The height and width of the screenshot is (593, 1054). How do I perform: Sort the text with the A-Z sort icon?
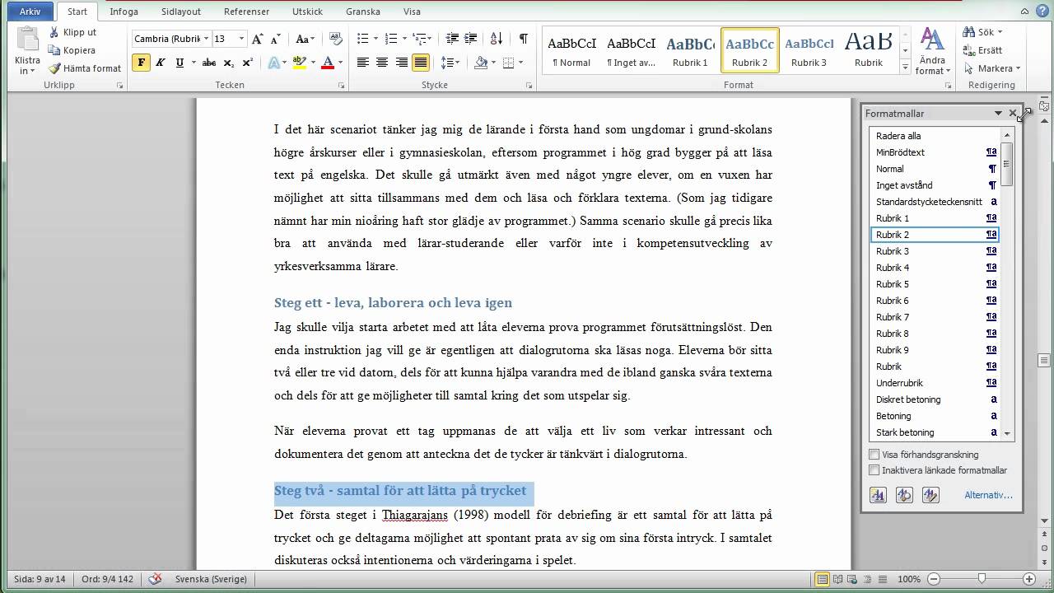coord(497,39)
